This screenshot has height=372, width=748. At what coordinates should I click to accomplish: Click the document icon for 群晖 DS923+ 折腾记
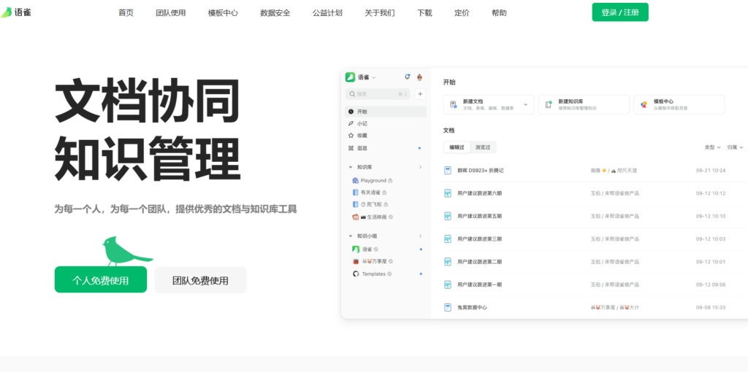(449, 170)
